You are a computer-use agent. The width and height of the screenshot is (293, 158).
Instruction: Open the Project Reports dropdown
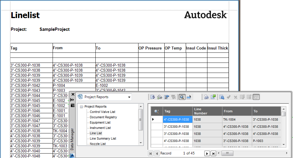click(x=129, y=97)
